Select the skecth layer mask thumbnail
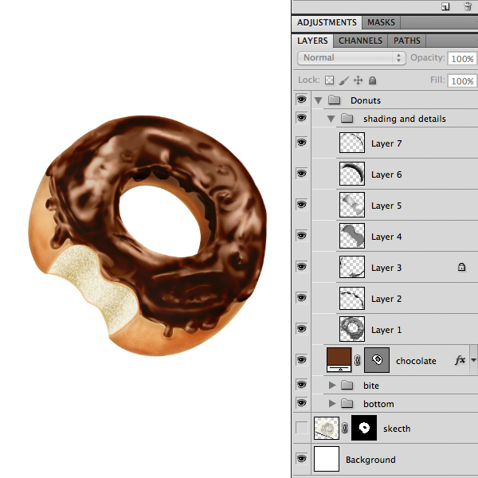 click(364, 428)
